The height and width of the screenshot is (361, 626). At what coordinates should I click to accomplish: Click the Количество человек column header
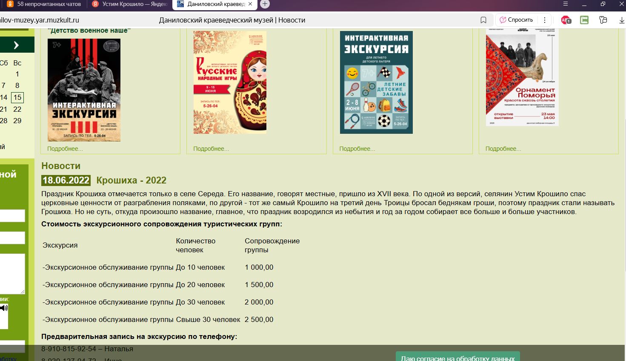[196, 245]
